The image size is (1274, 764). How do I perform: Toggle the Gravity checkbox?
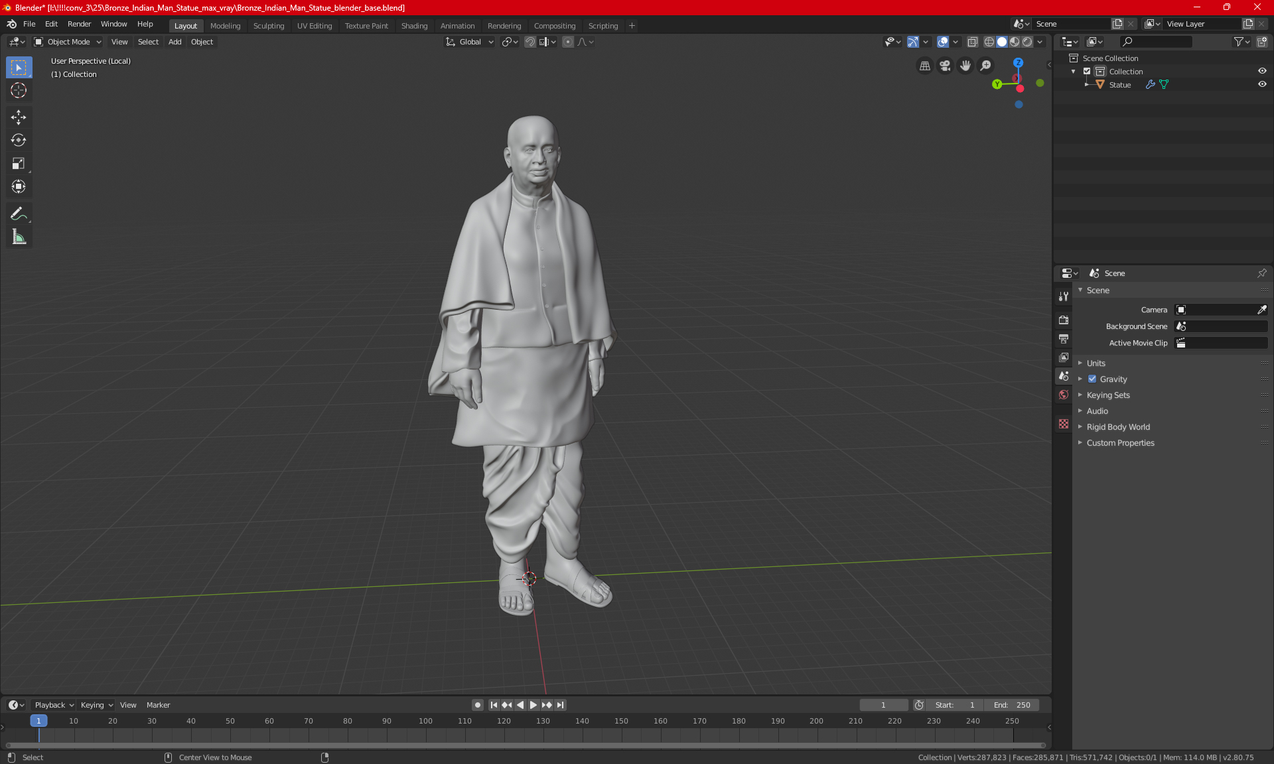pos(1092,379)
